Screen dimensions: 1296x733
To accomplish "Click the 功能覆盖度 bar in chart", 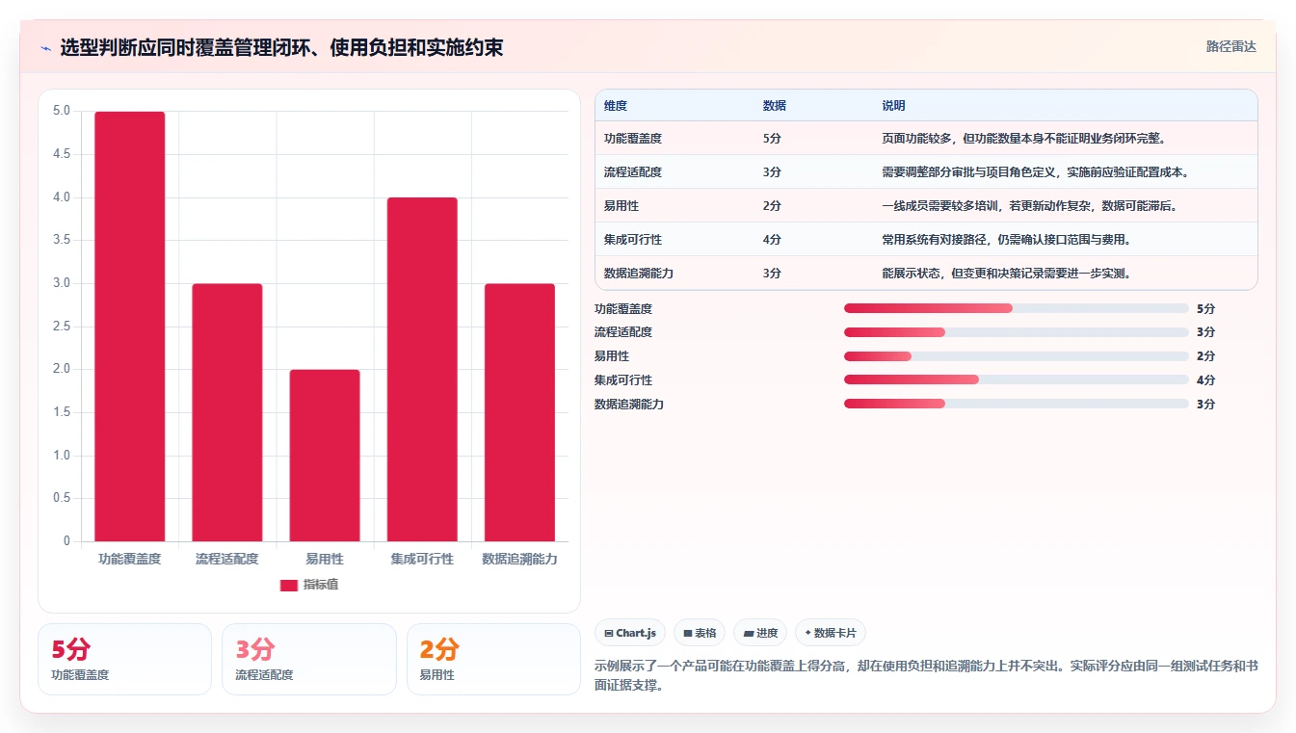I will pos(129,327).
